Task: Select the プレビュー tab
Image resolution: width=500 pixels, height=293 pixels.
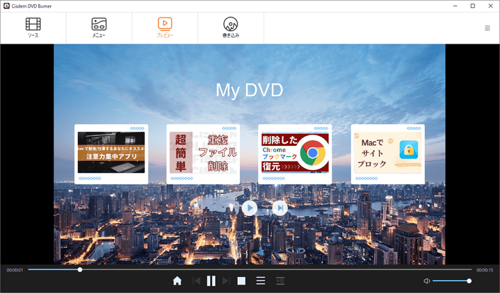Action: [165, 28]
